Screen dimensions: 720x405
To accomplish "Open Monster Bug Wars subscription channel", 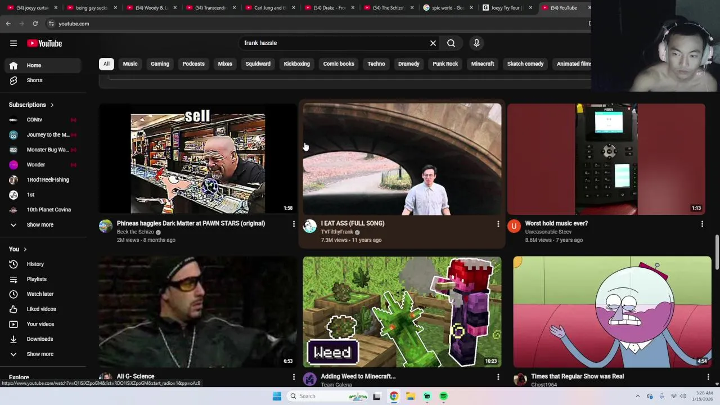I will [x=44, y=150].
